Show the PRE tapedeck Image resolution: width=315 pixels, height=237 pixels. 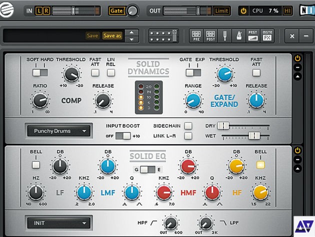[x=196, y=36]
